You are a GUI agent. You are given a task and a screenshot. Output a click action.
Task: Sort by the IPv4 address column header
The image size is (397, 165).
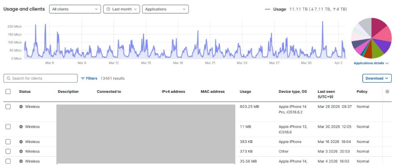173,92
